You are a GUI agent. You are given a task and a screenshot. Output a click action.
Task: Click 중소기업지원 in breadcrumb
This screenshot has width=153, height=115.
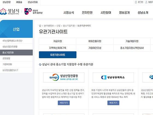click(x=69, y=26)
